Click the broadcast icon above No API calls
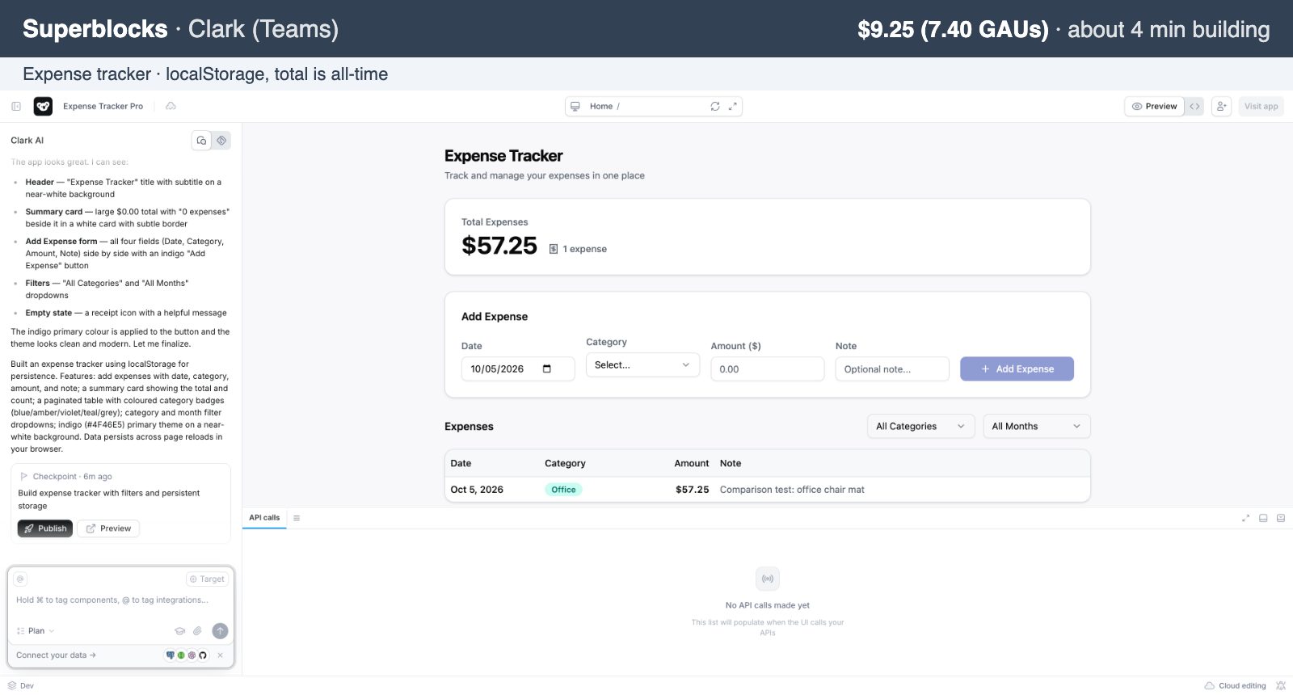Image resolution: width=1293 pixels, height=695 pixels. coord(768,579)
